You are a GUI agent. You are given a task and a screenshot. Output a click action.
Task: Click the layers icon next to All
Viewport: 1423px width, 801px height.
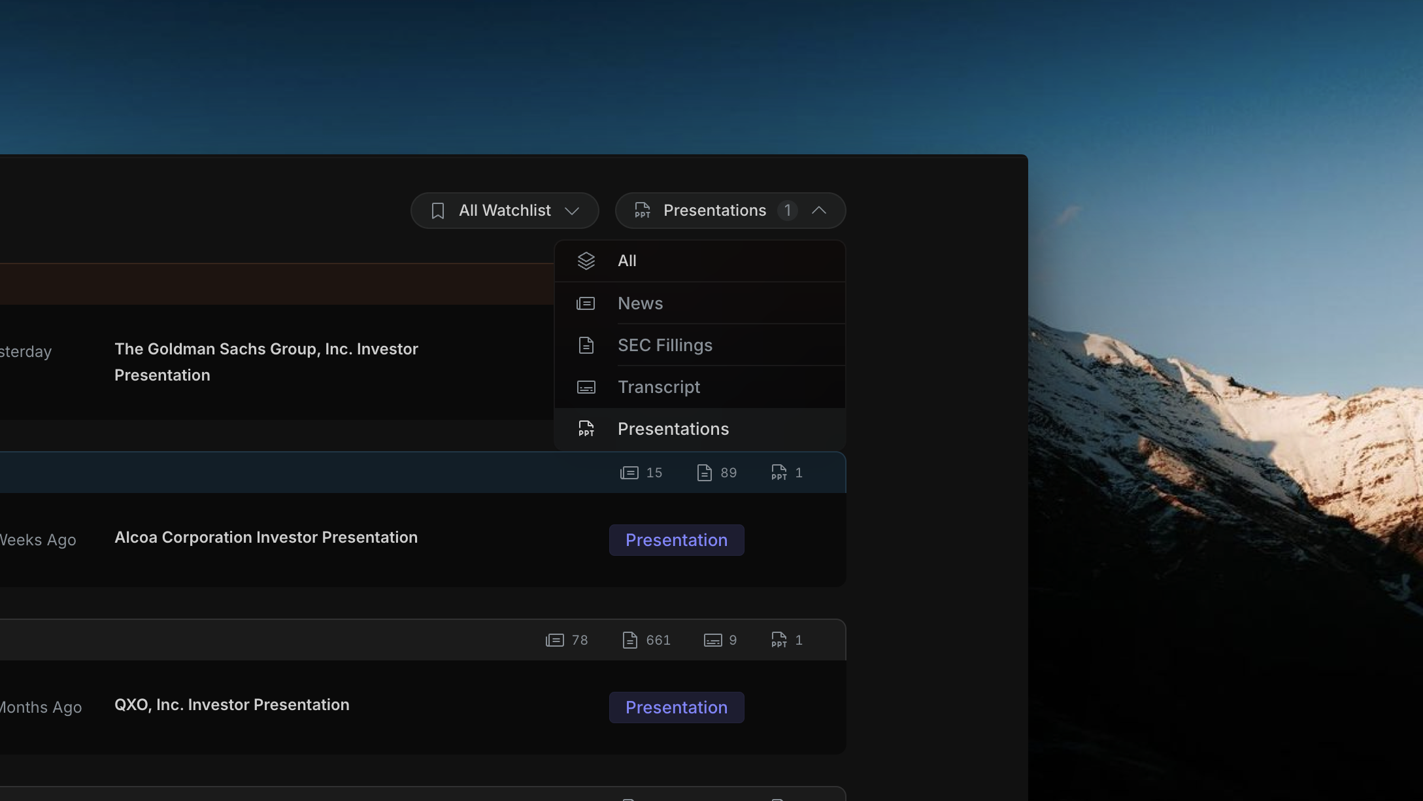(x=586, y=261)
